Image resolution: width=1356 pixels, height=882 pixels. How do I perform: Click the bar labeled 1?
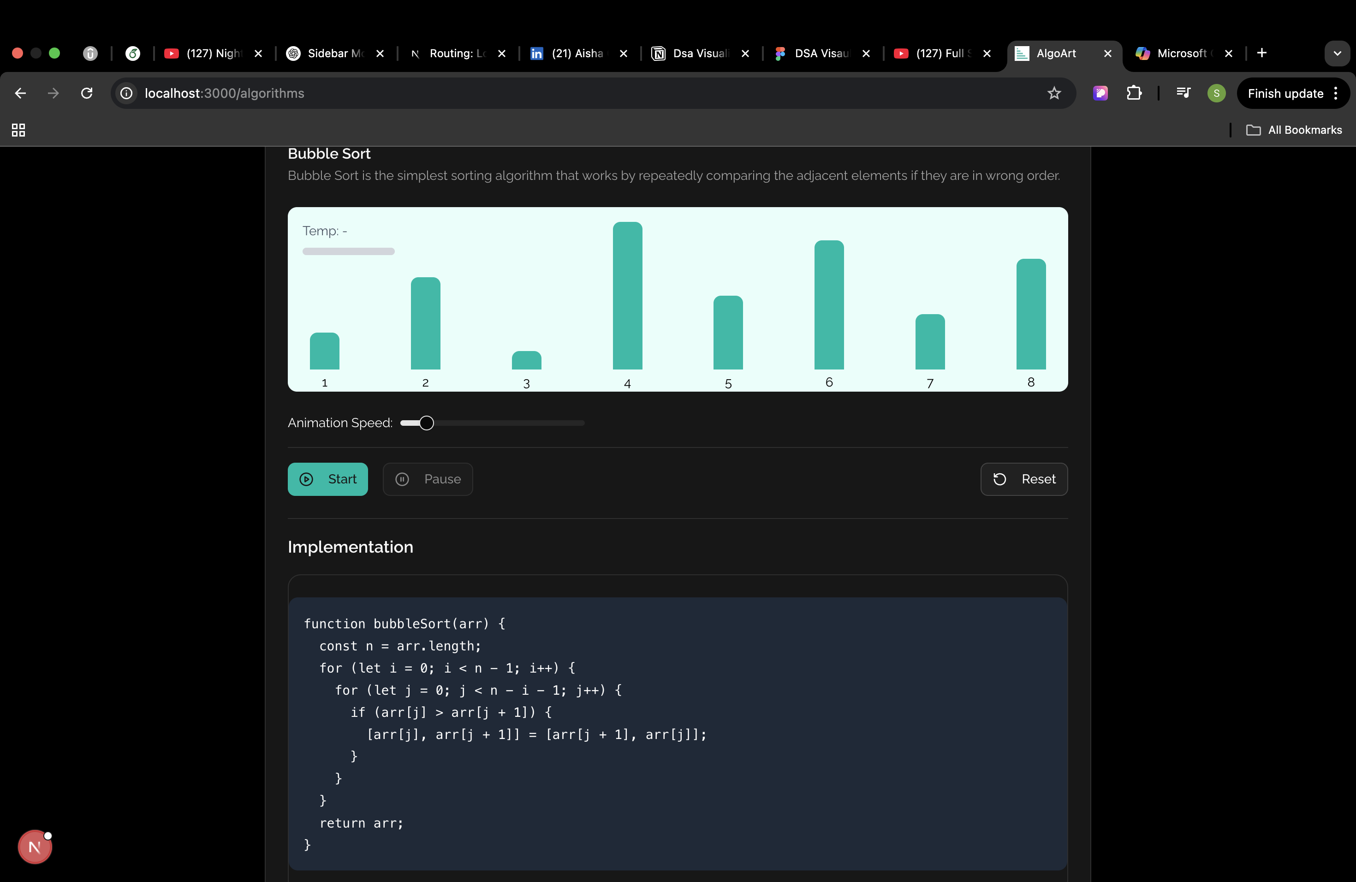pos(325,351)
